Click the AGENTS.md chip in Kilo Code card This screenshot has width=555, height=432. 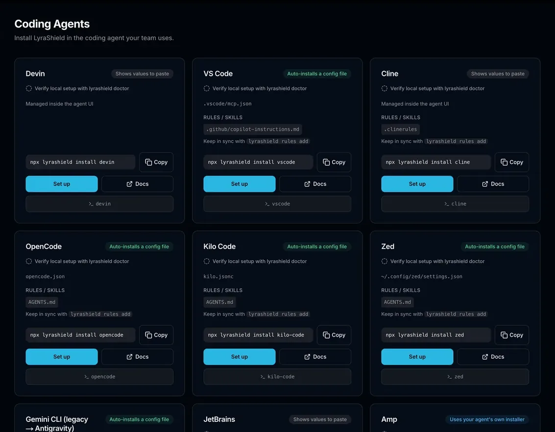click(x=219, y=302)
